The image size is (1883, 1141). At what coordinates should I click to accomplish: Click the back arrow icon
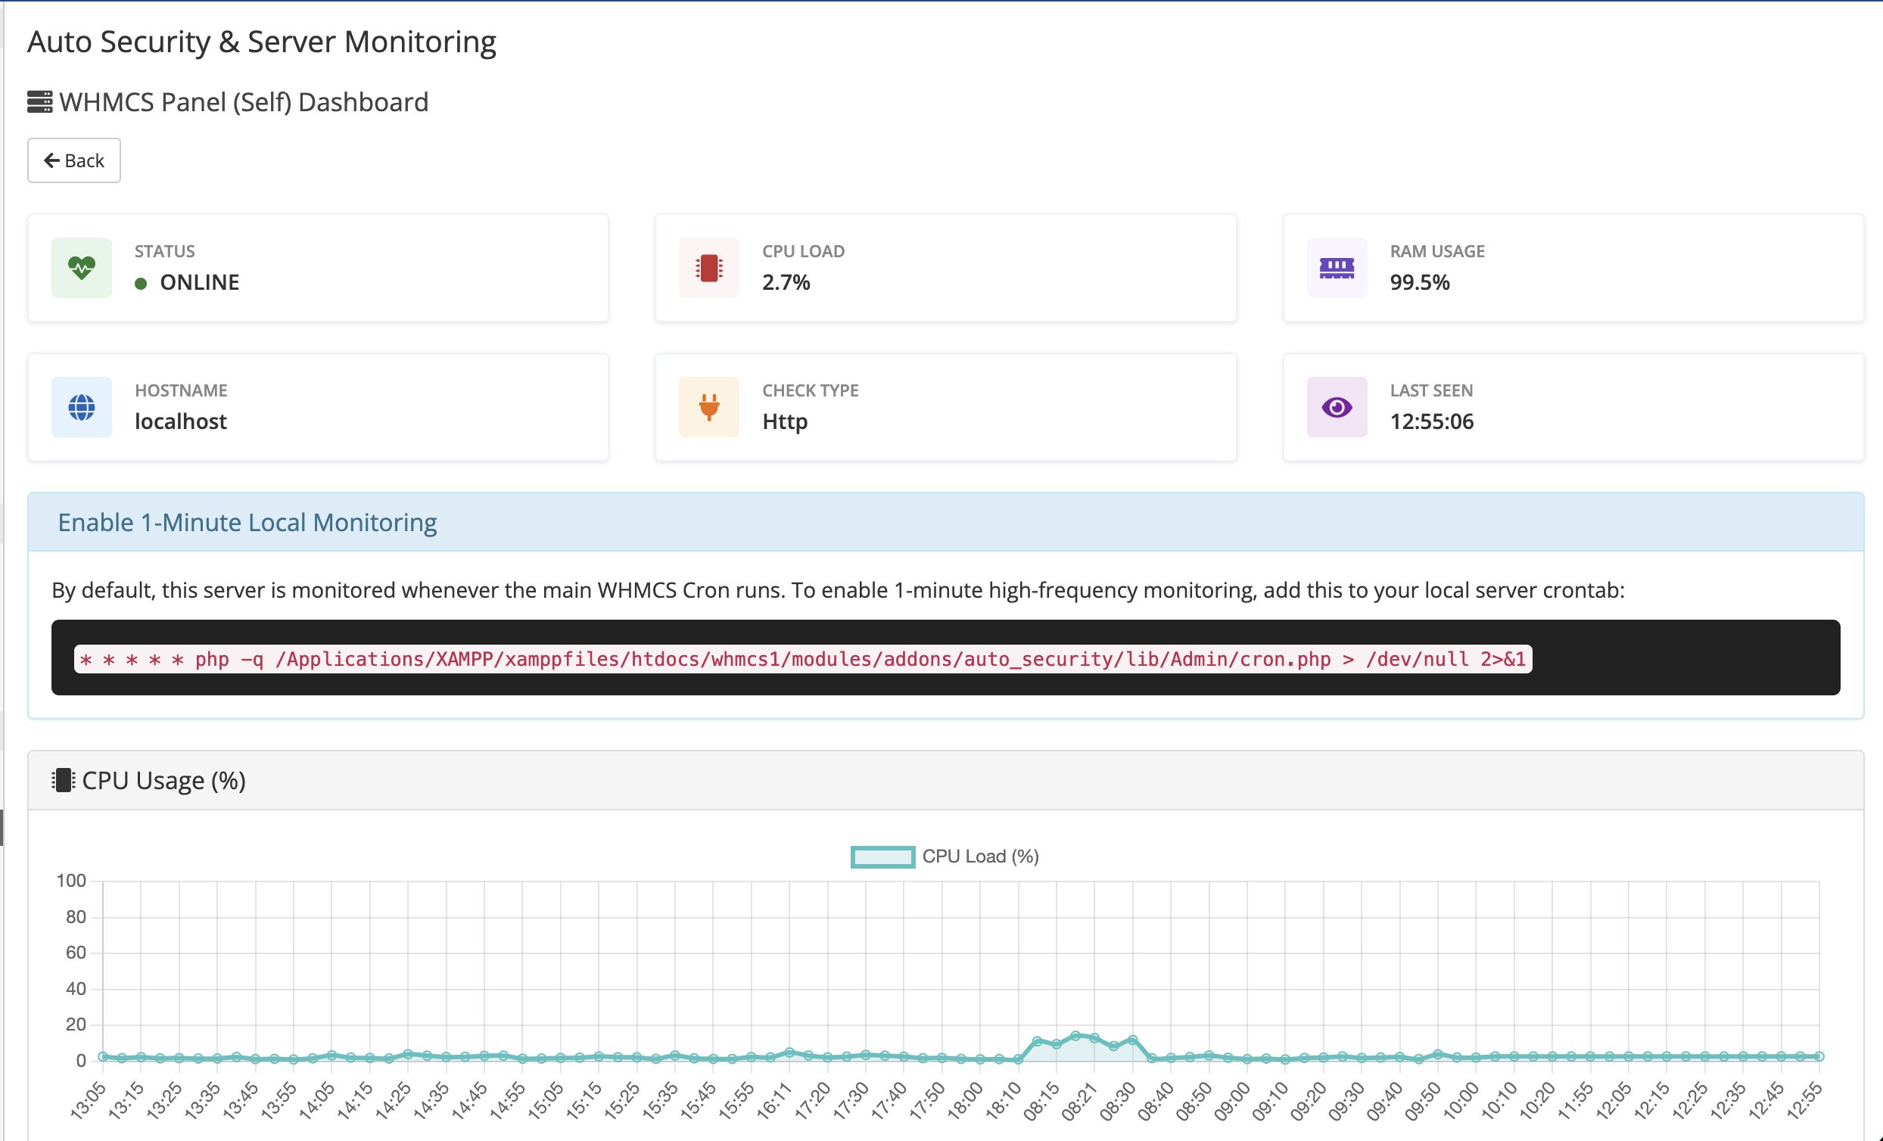52,160
